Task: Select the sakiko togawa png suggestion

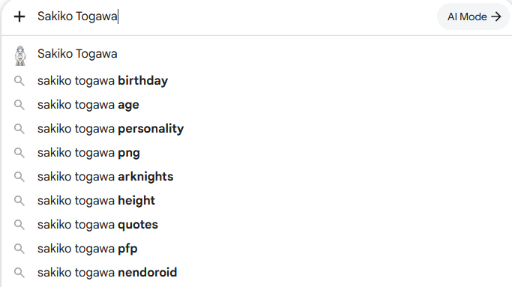Action: pyautogui.click(x=256, y=153)
